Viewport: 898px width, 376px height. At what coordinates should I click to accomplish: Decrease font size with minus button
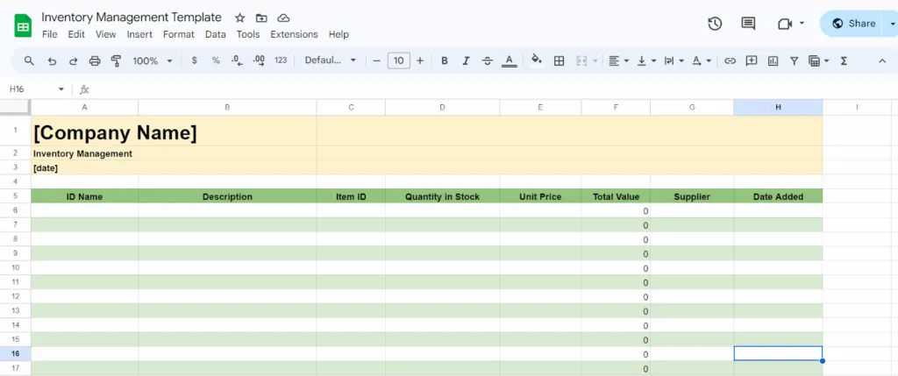[x=377, y=60]
